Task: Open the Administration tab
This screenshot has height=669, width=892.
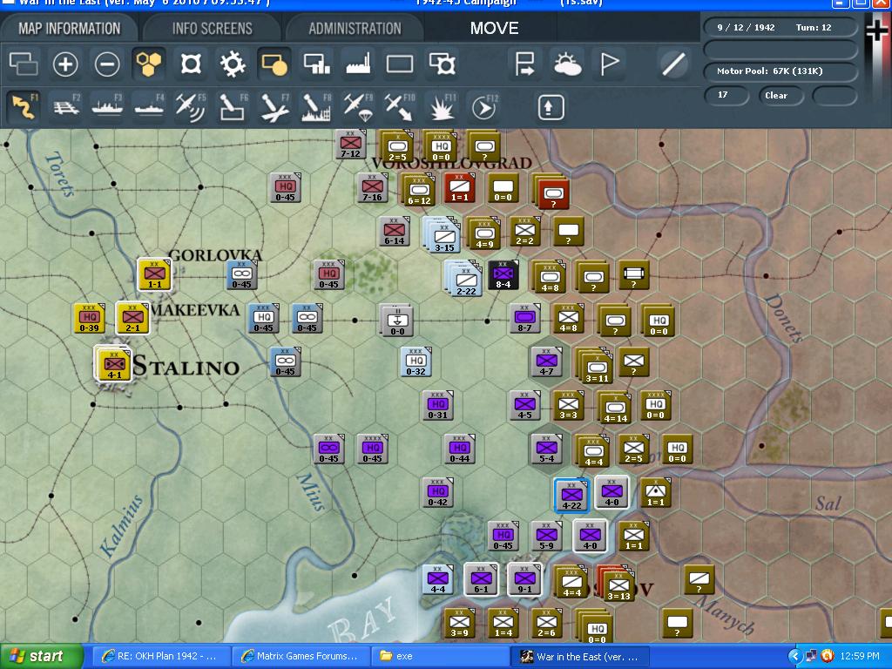Action: (355, 29)
